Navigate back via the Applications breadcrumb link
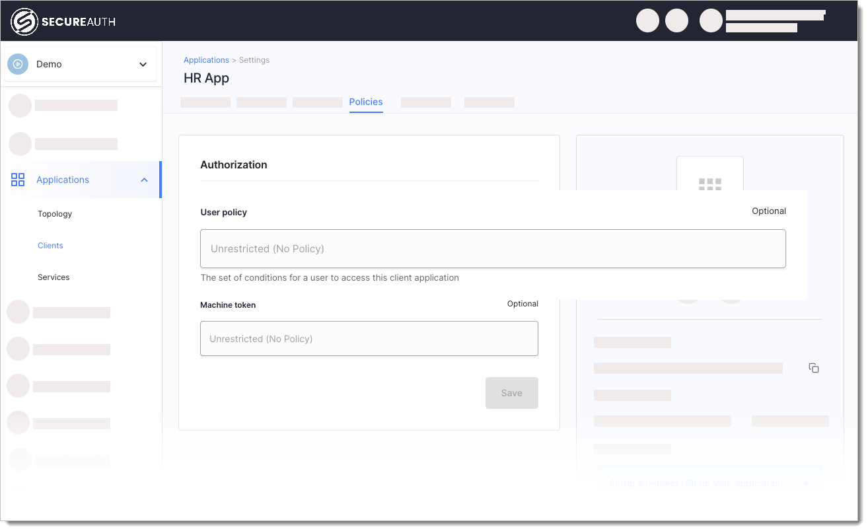The image size is (868, 531). coord(206,59)
